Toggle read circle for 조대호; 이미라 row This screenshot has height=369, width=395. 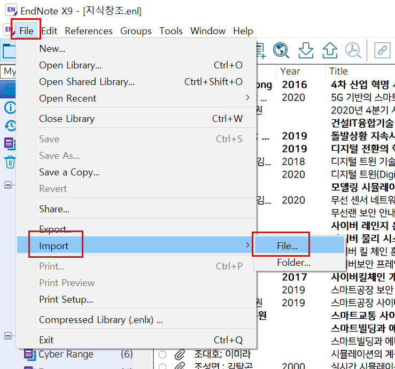click(162, 355)
